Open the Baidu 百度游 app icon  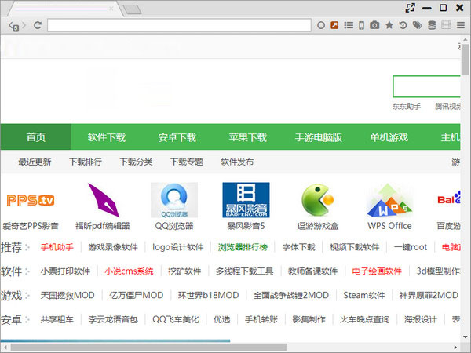click(x=448, y=199)
